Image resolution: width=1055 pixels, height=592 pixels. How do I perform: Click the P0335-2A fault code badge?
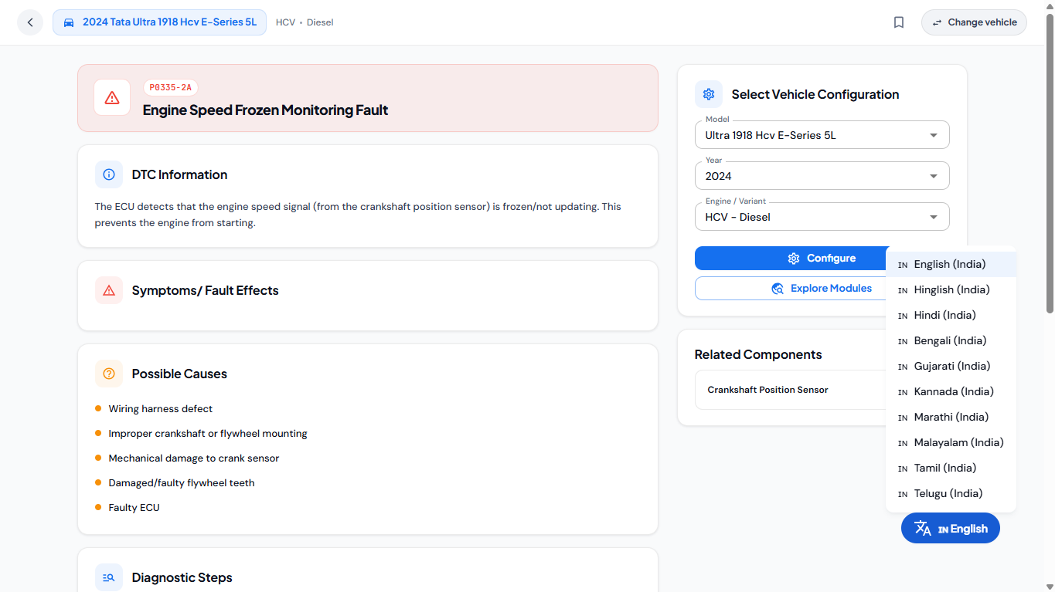tap(171, 88)
